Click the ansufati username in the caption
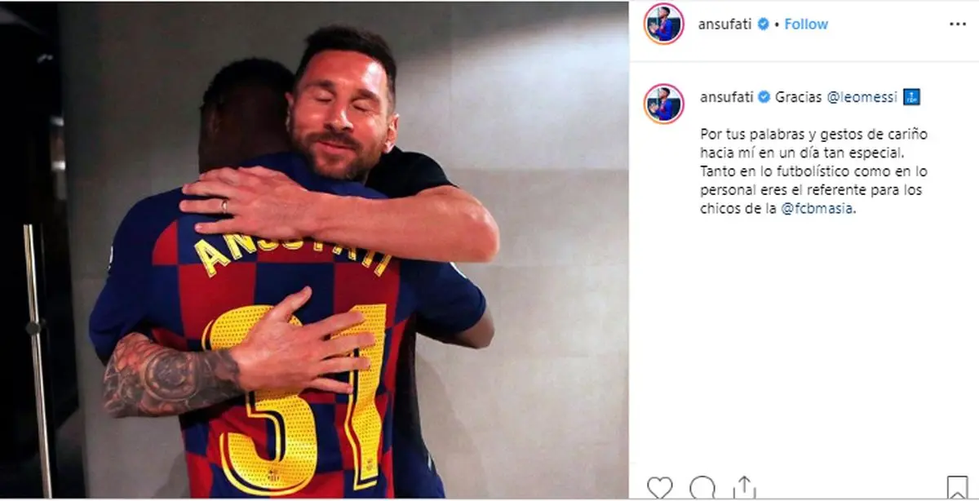The height and width of the screenshot is (501, 979). tap(725, 97)
